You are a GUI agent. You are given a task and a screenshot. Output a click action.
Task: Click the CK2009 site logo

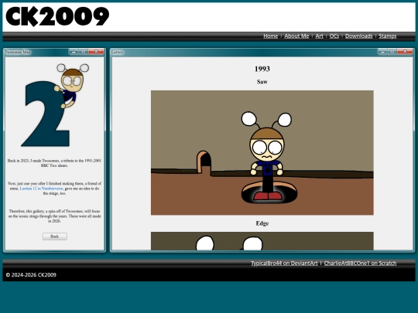tap(57, 17)
